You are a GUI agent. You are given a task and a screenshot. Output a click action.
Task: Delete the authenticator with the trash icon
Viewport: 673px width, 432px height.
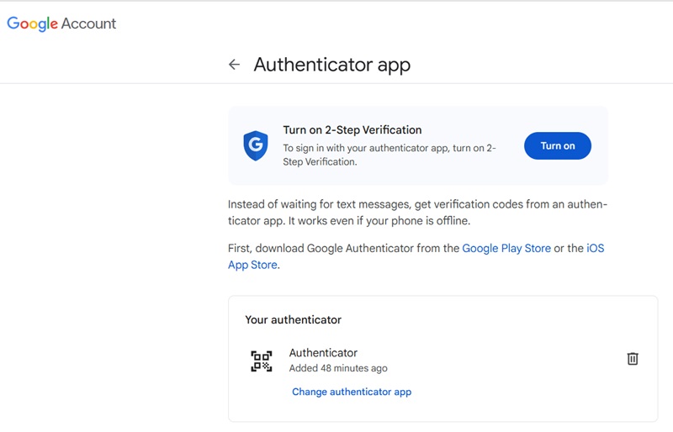tap(633, 359)
